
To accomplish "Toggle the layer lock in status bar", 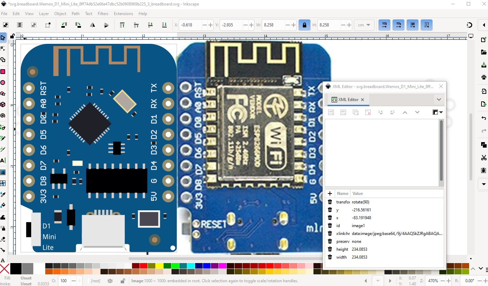I will coord(122,281).
